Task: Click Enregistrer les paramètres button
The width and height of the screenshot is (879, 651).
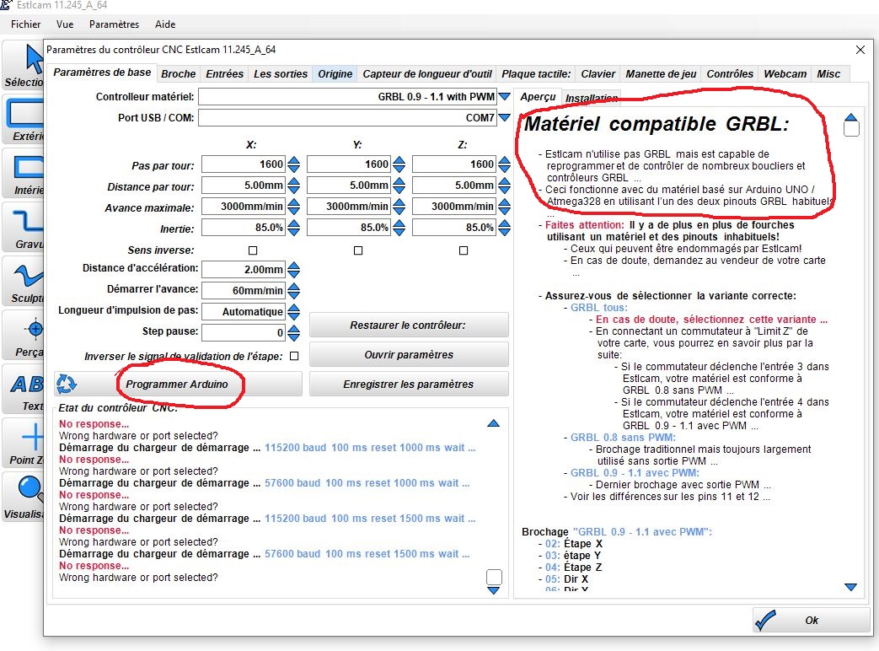Action: click(x=409, y=384)
